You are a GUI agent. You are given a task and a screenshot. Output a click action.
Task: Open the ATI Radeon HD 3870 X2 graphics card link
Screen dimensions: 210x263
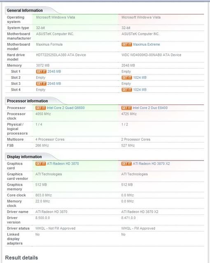click(151, 163)
